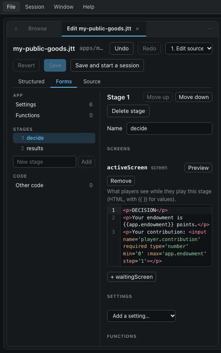Open the File menu
Image resolution: width=221 pixels, height=353 pixels.
pos(11,7)
